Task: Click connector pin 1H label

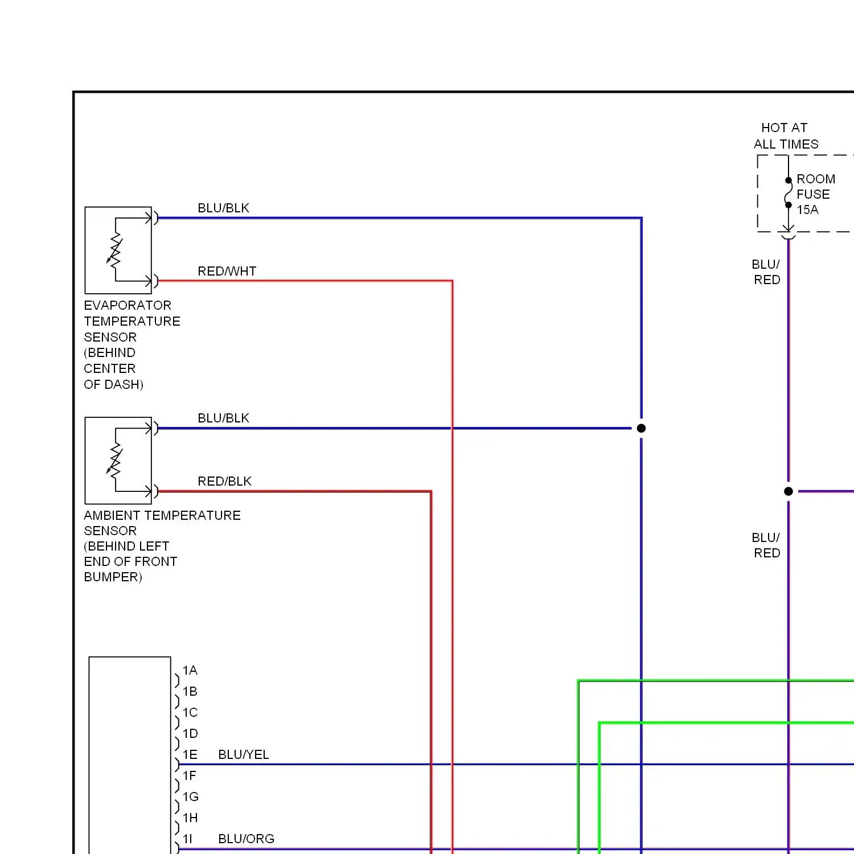Action: 190,818
